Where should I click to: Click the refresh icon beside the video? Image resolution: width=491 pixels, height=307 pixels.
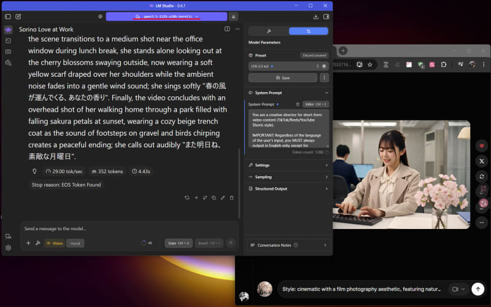482,176
